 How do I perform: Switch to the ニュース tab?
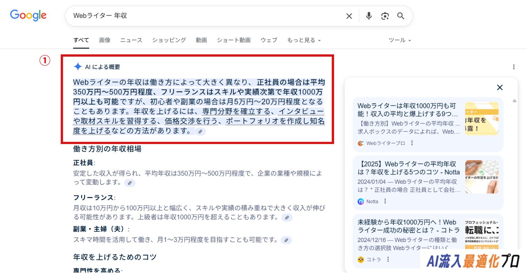coord(131,40)
